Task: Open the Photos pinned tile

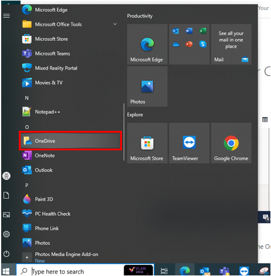Action: point(147,86)
